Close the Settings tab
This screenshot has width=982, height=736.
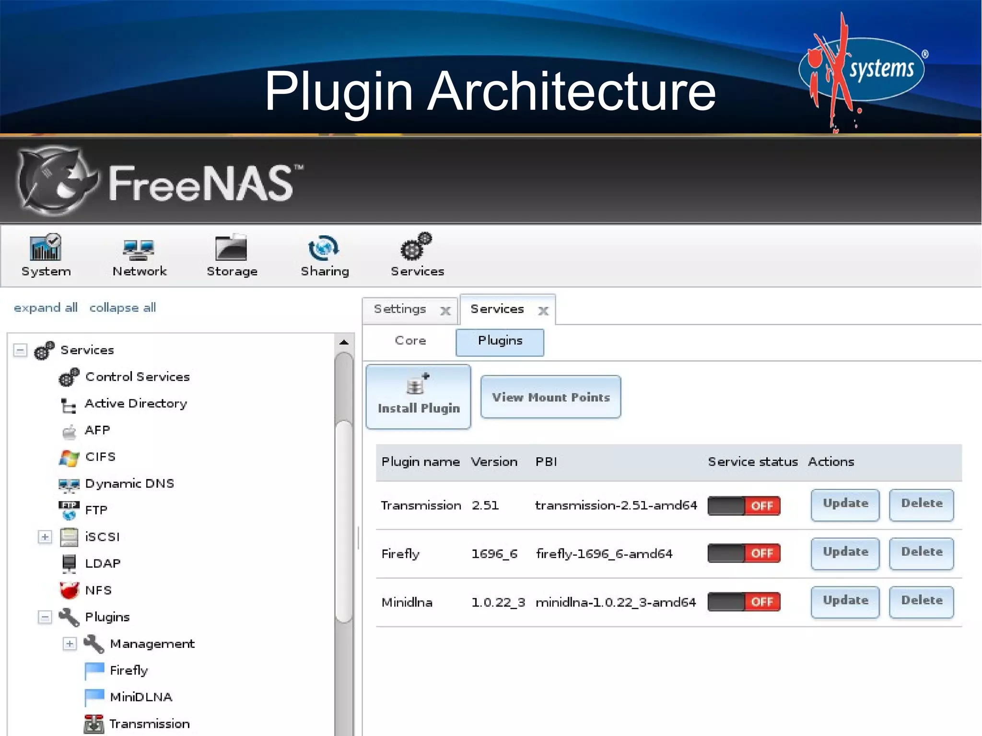[445, 311]
